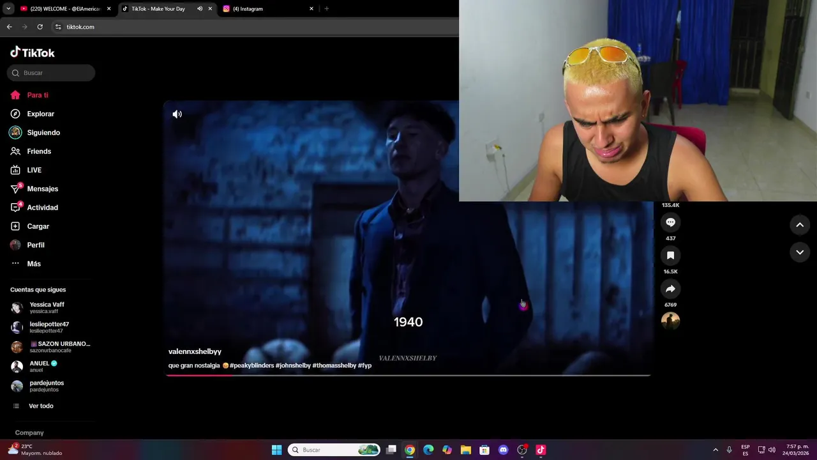Open Mensajes inbox
Viewport: 817px width, 460px height.
click(34, 188)
